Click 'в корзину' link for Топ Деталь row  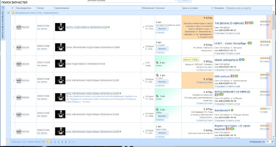[160, 32]
